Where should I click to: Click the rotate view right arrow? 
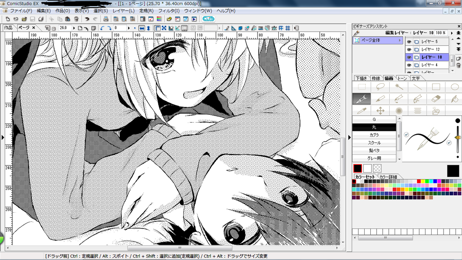coord(109,28)
